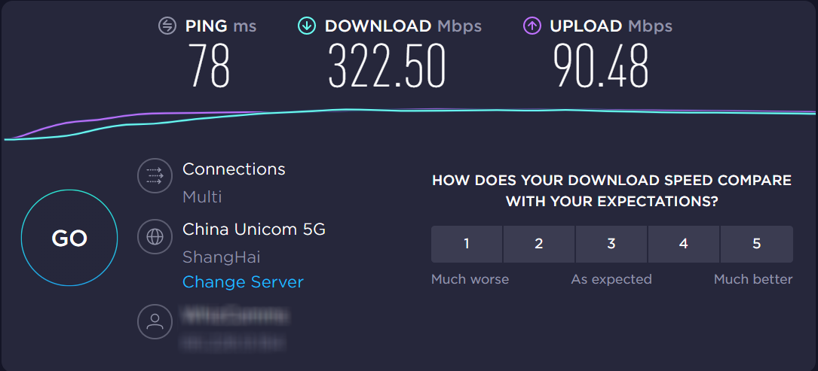Screen dimensions: 818x371
Task: Select the China Unicom 5G server name
Action: 254,229
